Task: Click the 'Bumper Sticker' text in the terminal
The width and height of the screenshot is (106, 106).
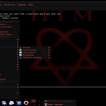Action: point(10,18)
